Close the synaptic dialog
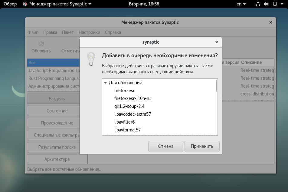 pos(217,42)
